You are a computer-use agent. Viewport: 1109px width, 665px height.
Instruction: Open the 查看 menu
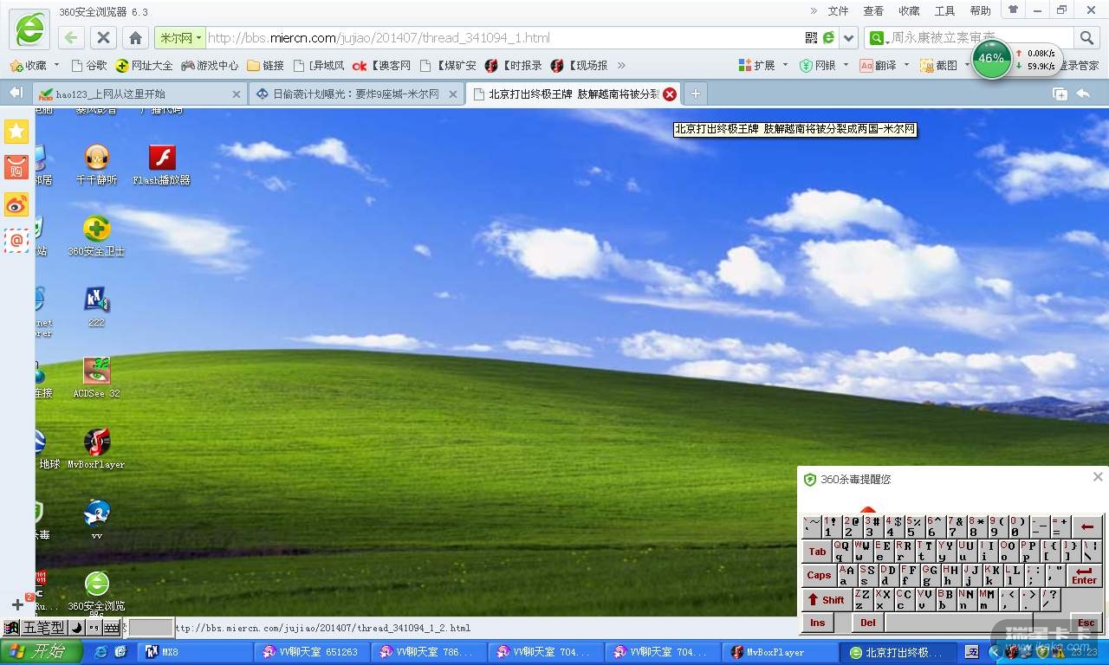click(873, 10)
